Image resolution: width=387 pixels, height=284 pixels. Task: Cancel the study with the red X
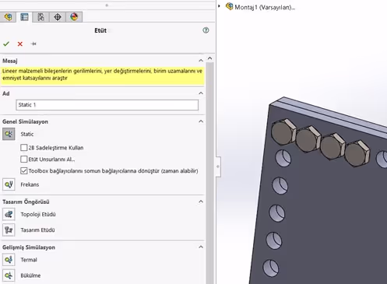[x=20, y=44]
